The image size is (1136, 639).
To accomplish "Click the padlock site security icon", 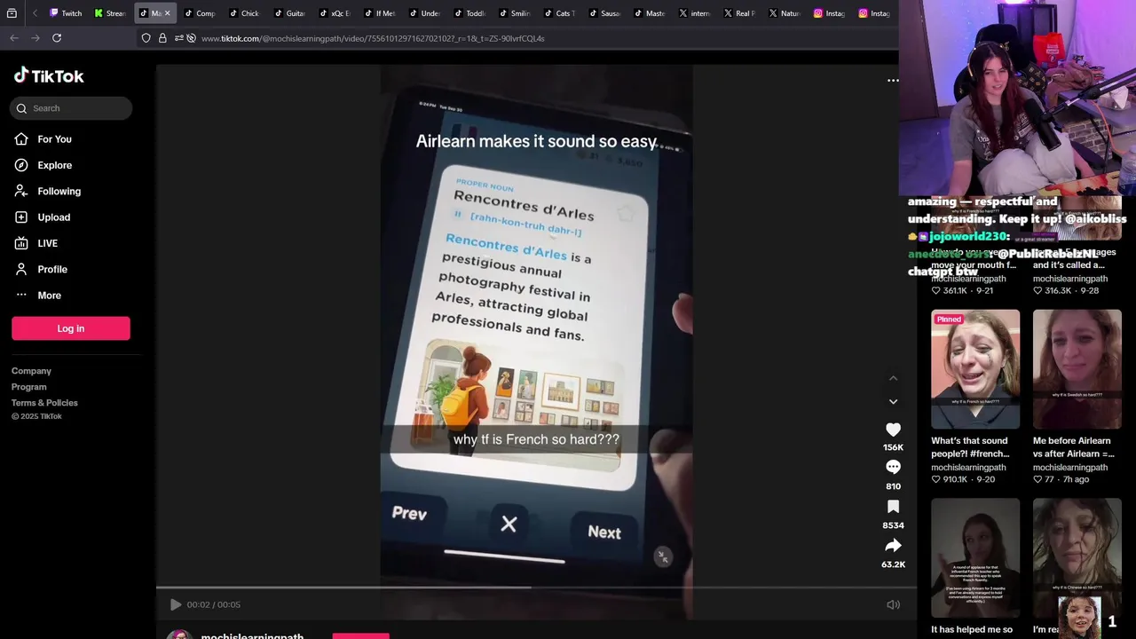I will tap(162, 38).
